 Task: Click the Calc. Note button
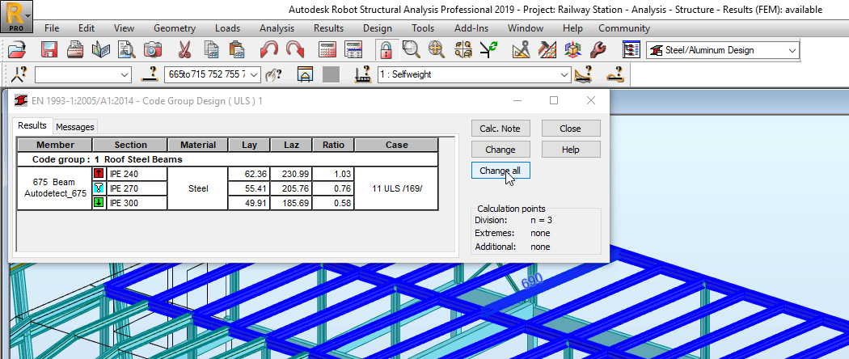501,129
